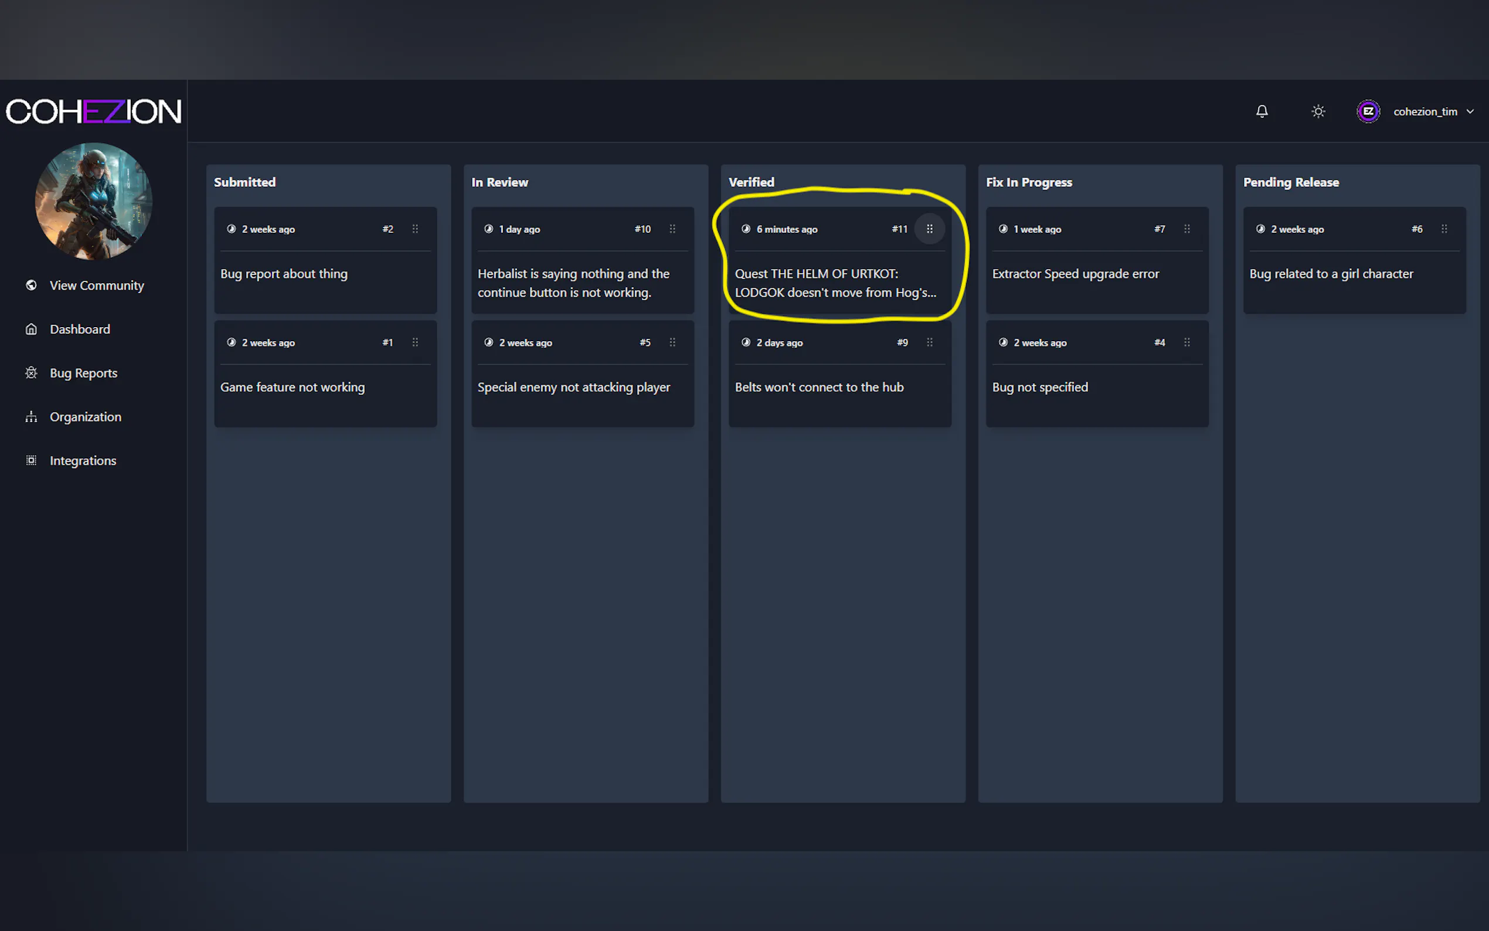The width and height of the screenshot is (1489, 931).
Task: Click drag handle dots on card #10
Action: coord(672,229)
